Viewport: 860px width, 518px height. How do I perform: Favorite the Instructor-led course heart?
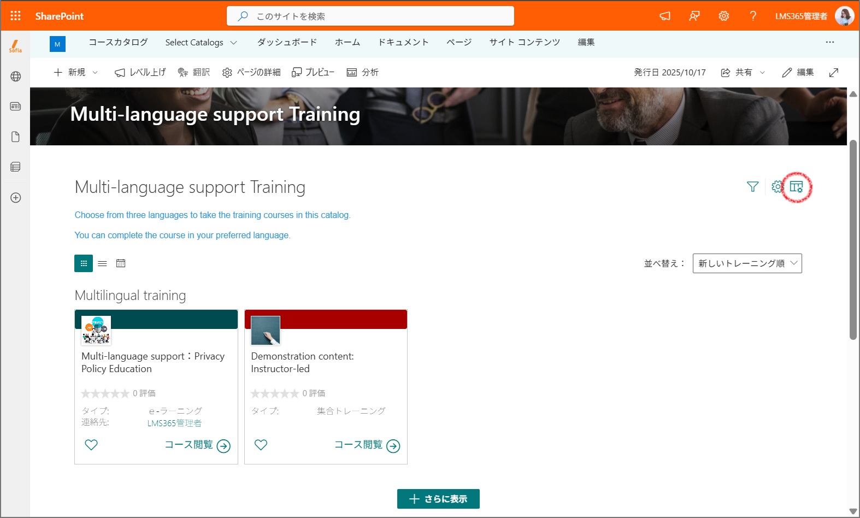261,445
